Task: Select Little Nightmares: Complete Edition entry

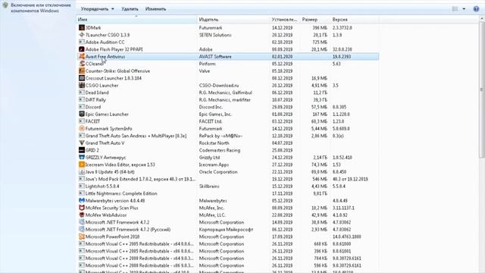Action: [227, 193]
